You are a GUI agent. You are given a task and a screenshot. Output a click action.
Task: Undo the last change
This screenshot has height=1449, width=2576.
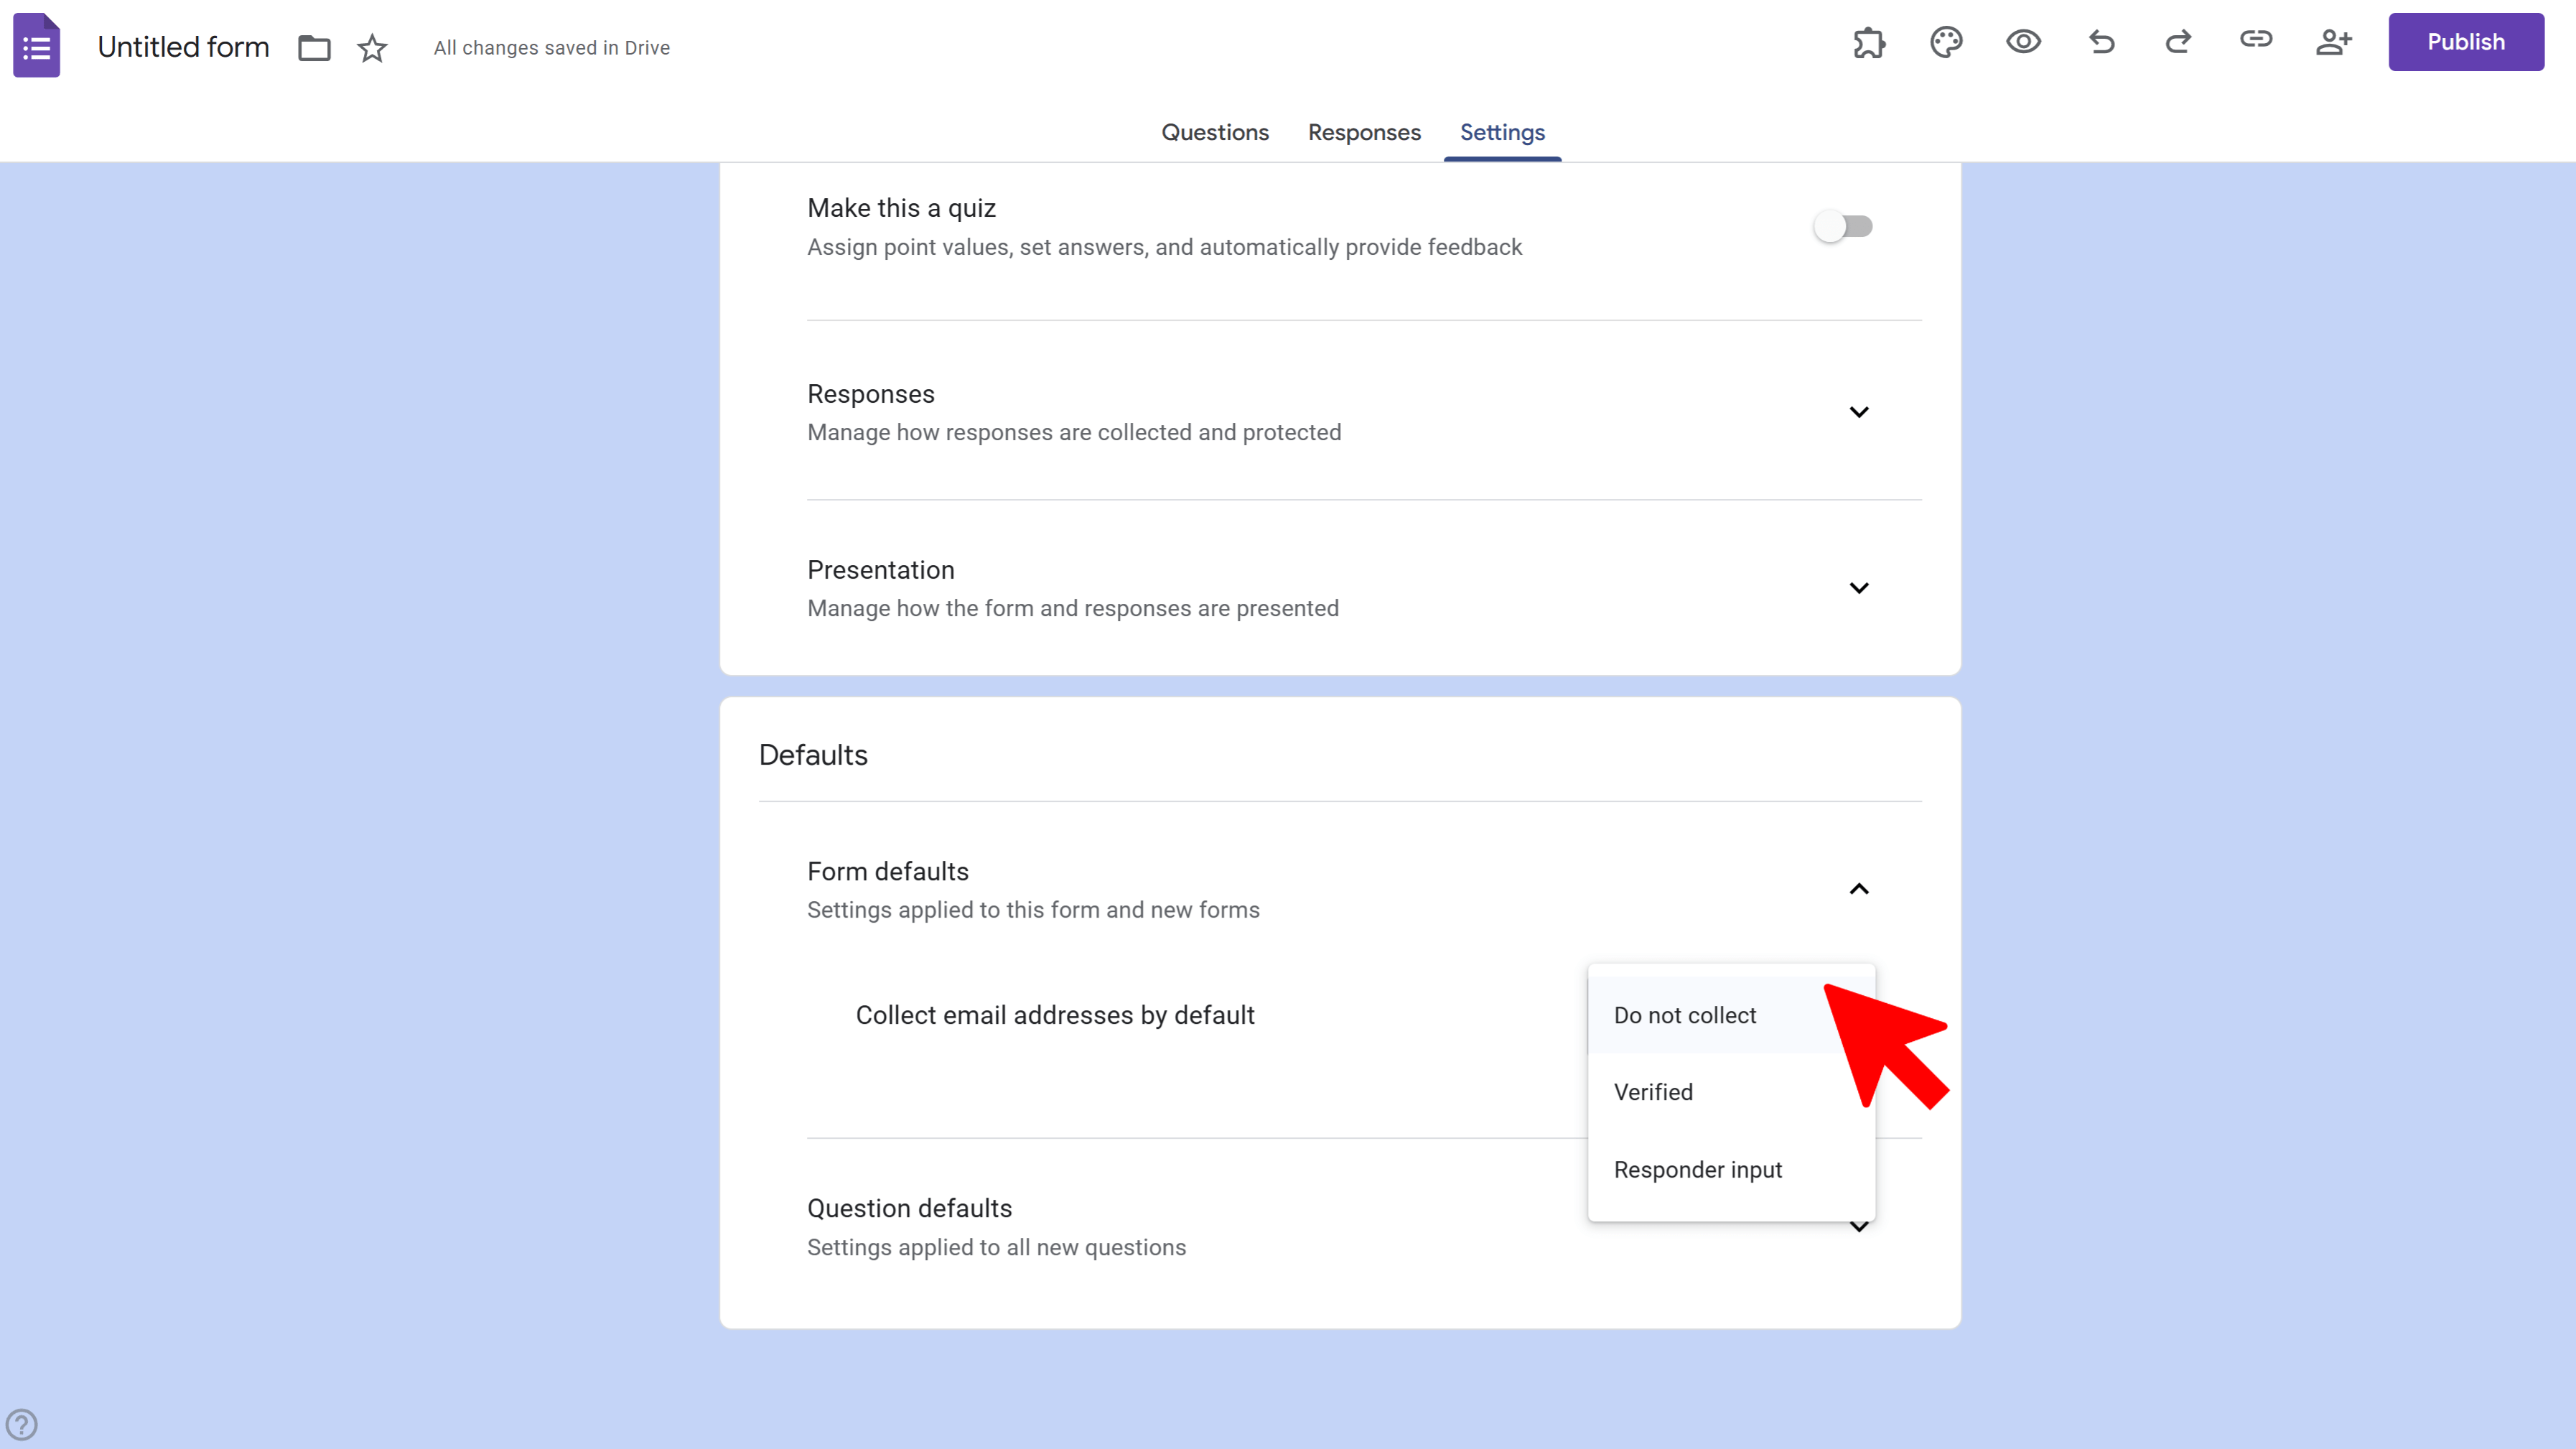pos(2100,42)
